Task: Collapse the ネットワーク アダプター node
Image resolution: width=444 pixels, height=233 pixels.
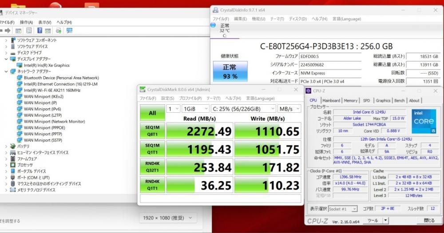Action: click(6, 71)
